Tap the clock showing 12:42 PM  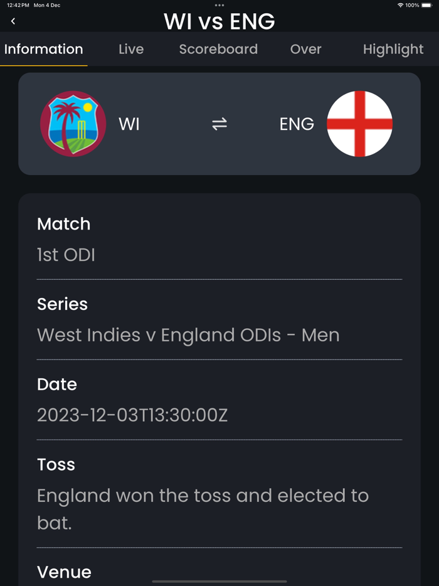click(x=14, y=4)
